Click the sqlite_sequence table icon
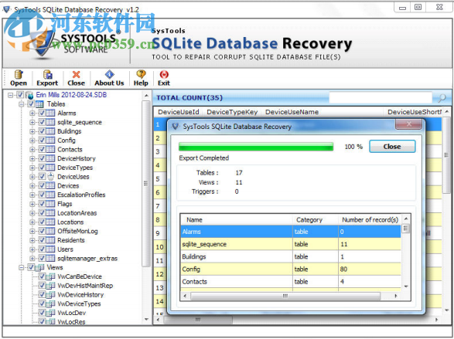The height and width of the screenshot is (339, 454). click(x=50, y=122)
